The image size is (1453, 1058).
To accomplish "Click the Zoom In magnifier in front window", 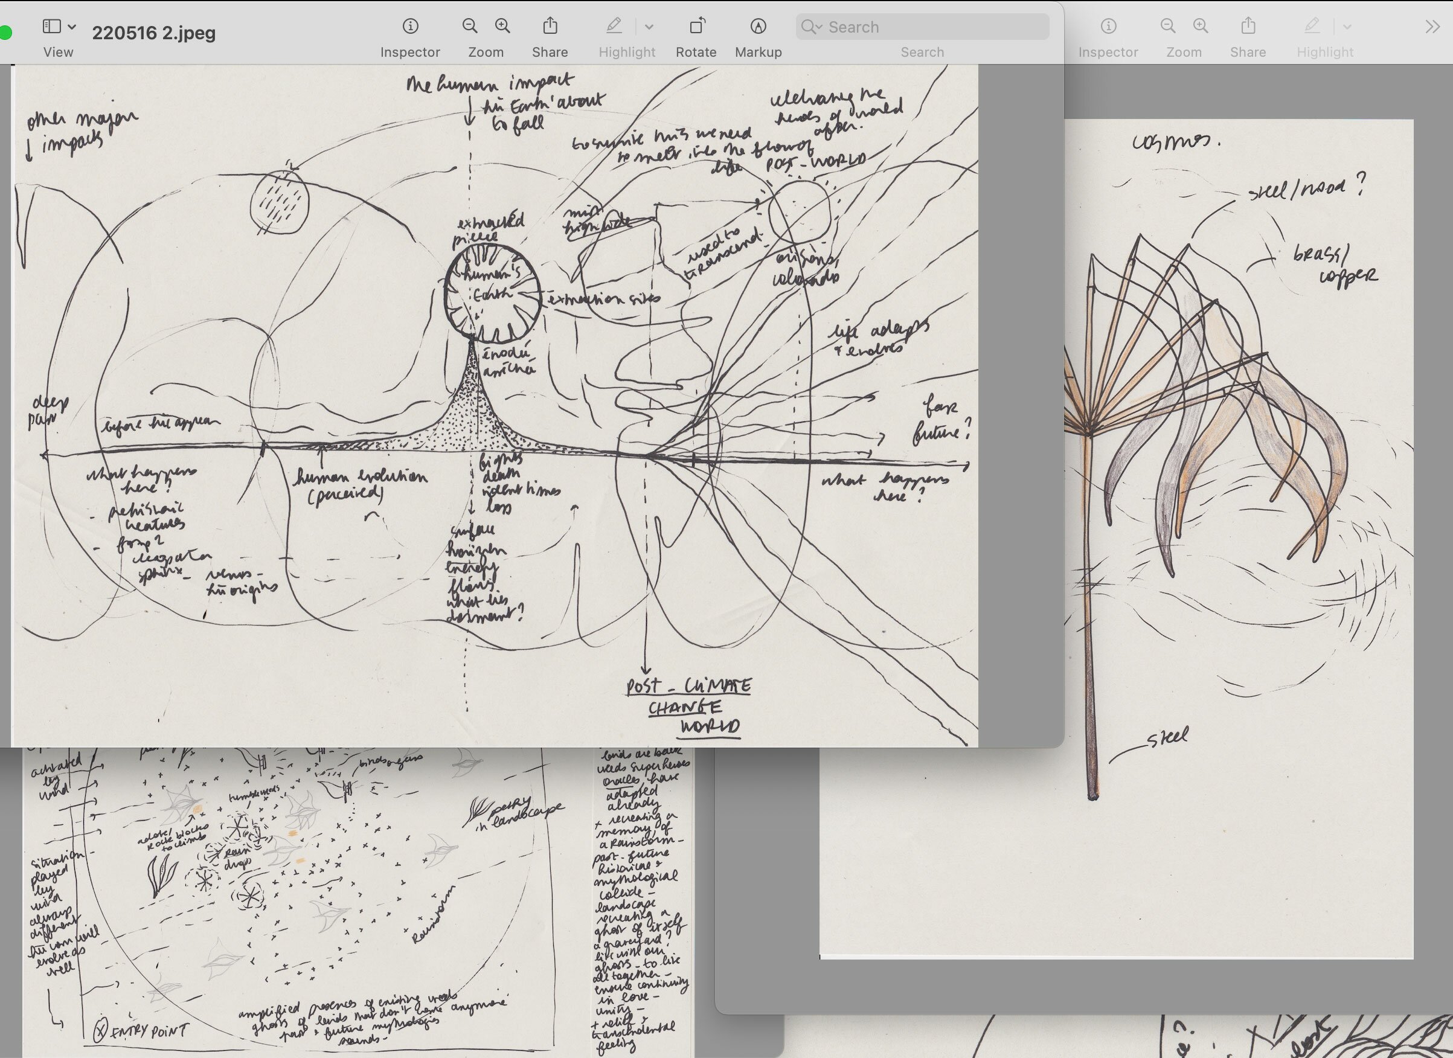I will tap(503, 26).
